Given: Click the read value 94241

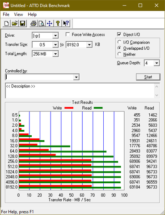Looking at the screenshot, I should coord(152,161).
